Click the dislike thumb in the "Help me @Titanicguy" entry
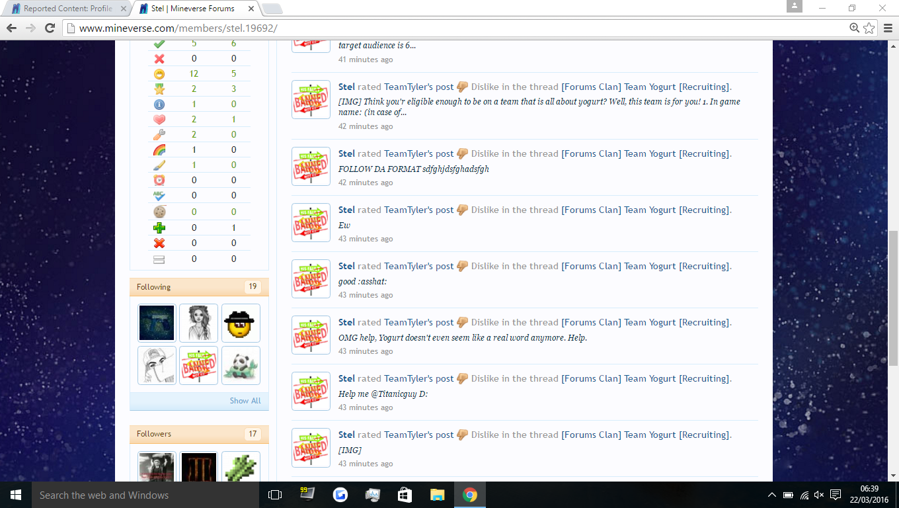899x508 pixels. click(x=463, y=378)
